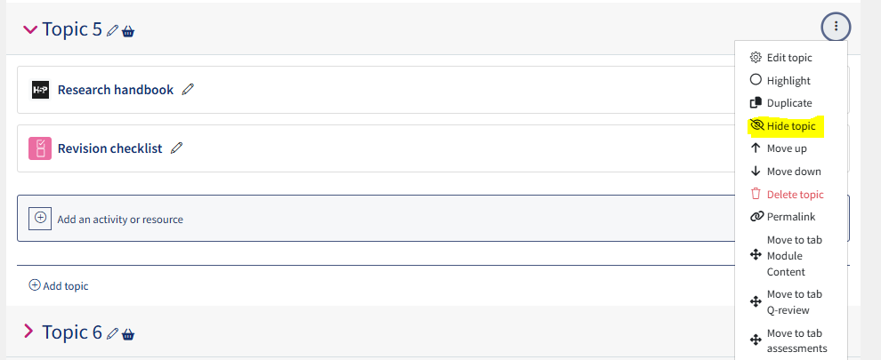Edit Research handbook title via pencil icon

point(188,89)
